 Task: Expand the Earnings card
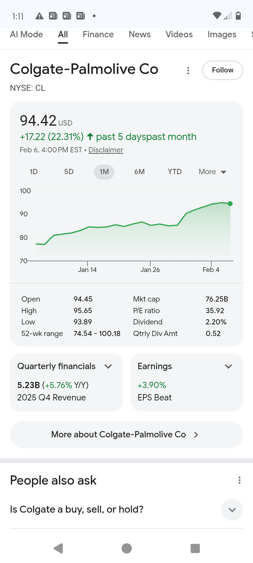pos(228,366)
